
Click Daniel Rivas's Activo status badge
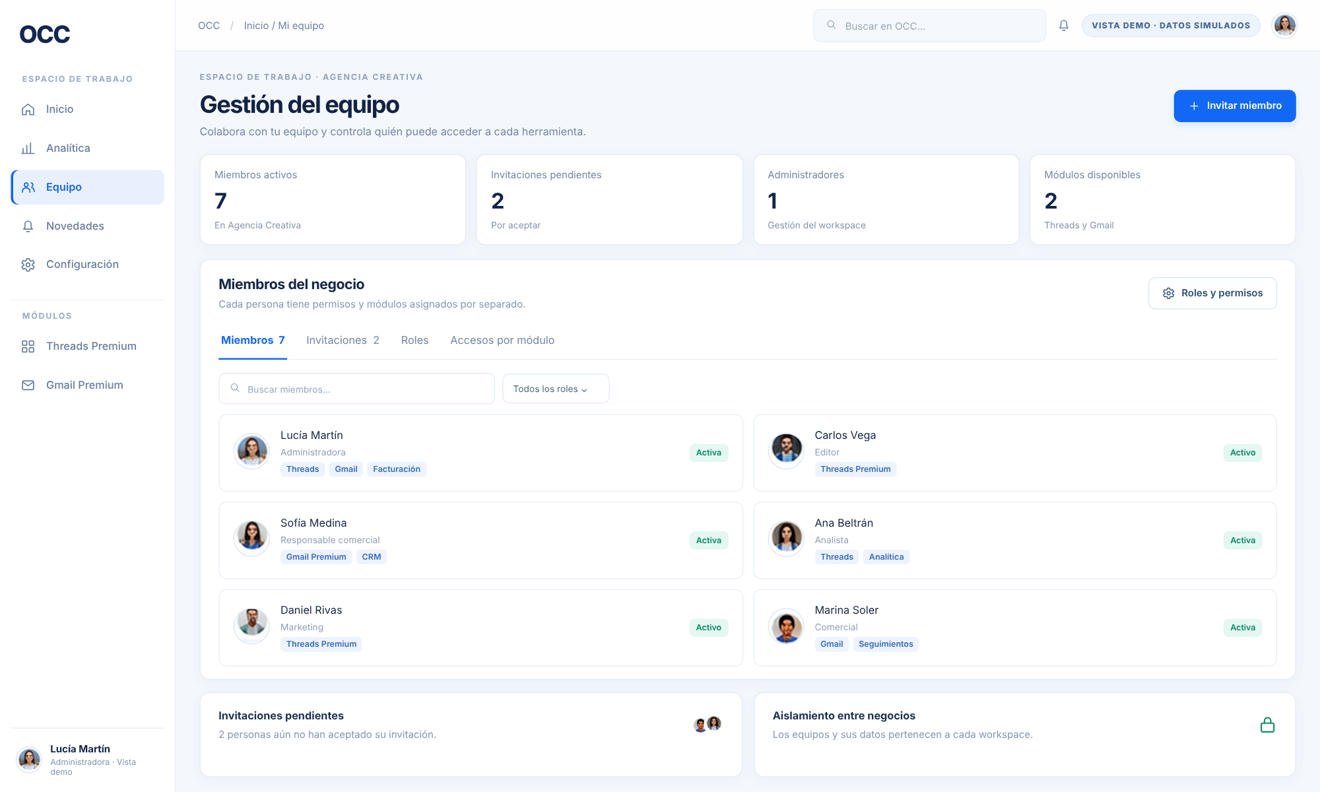coord(709,628)
